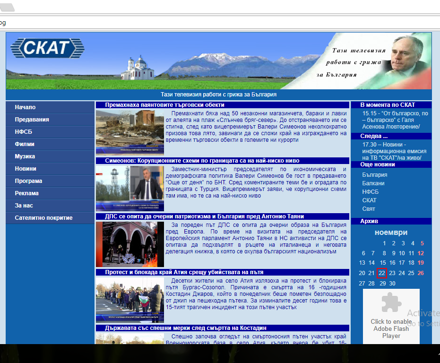Click the Adobe Flash plugin puzzle icon
The width and height of the screenshot is (440, 363).
pyautogui.click(x=391, y=302)
